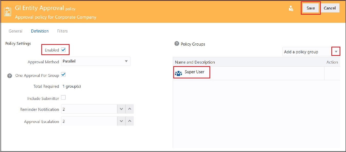The width and height of the screenshot is (346, 152).
Task: Open the Filters tab
Action: pyautogui.click(x=62, y=31)
